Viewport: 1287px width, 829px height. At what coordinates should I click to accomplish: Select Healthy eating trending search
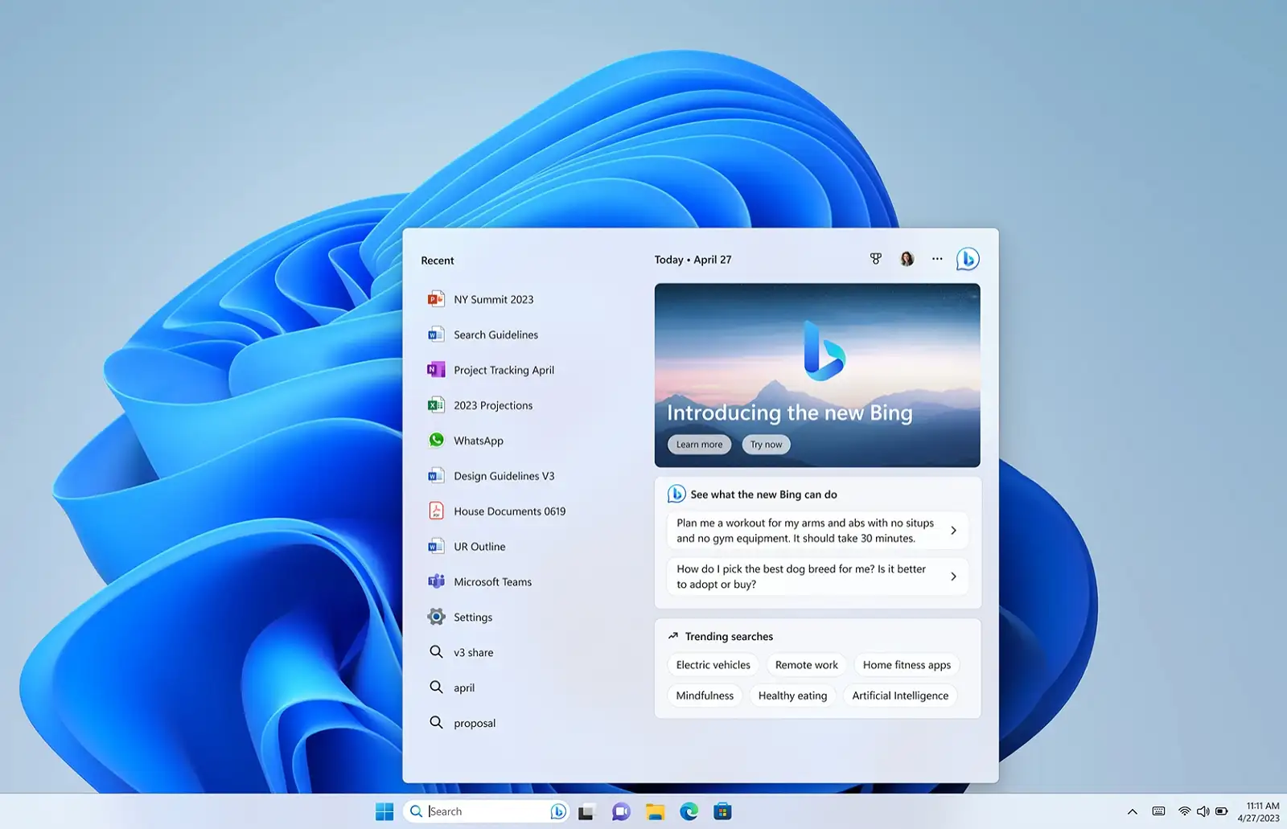pyautogui.click(x=792, y=696)
